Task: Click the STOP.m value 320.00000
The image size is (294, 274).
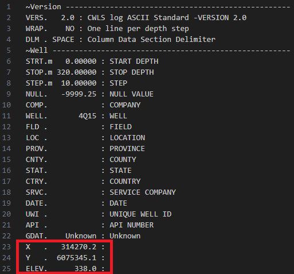Action: [x=77, y=72]
